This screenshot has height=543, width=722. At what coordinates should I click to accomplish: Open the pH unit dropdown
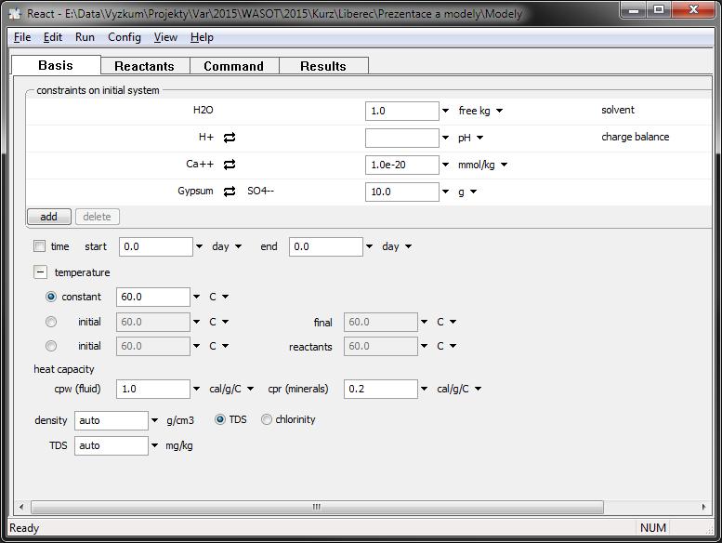pyautogui.click(x=479, y=138)
